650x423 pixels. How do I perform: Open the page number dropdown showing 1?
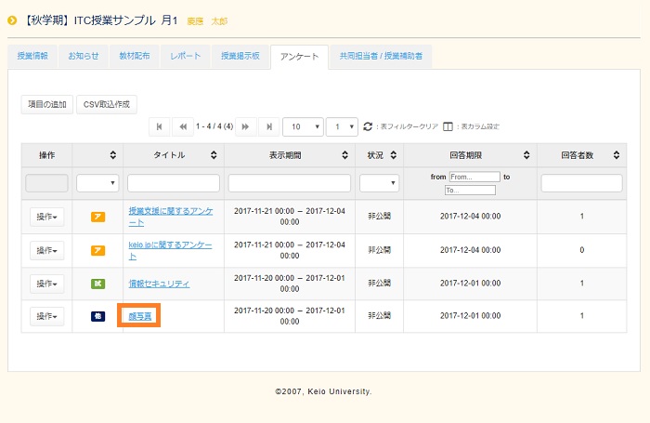coord(343,126)
